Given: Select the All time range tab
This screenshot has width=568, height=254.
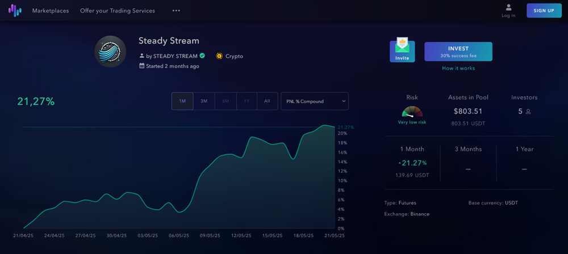Looking at the screenshot, I should tap(267, 101).
